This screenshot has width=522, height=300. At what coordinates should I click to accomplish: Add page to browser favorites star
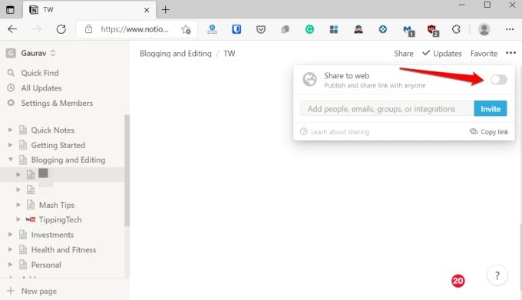[x=186, y=29]
